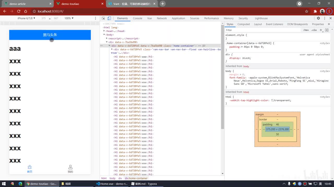Tap the 我的 tab in the app
Image resolution: width=334 pixels, height=187 pixels.
point(70,169)
